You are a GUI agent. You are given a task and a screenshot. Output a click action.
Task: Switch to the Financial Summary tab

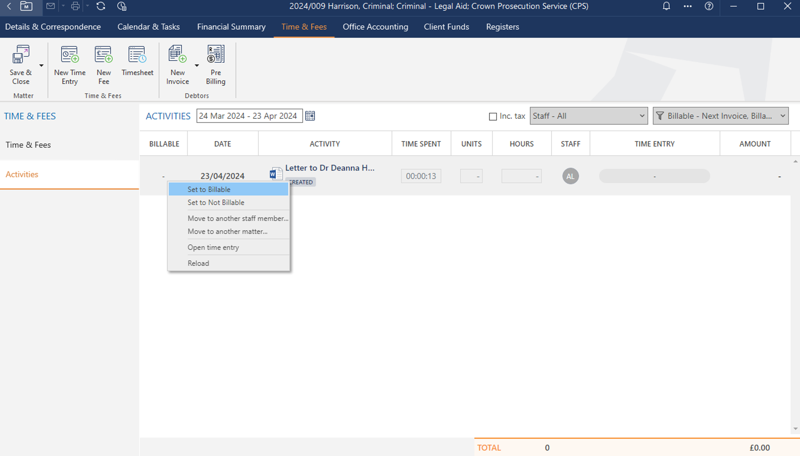point(231,27)
